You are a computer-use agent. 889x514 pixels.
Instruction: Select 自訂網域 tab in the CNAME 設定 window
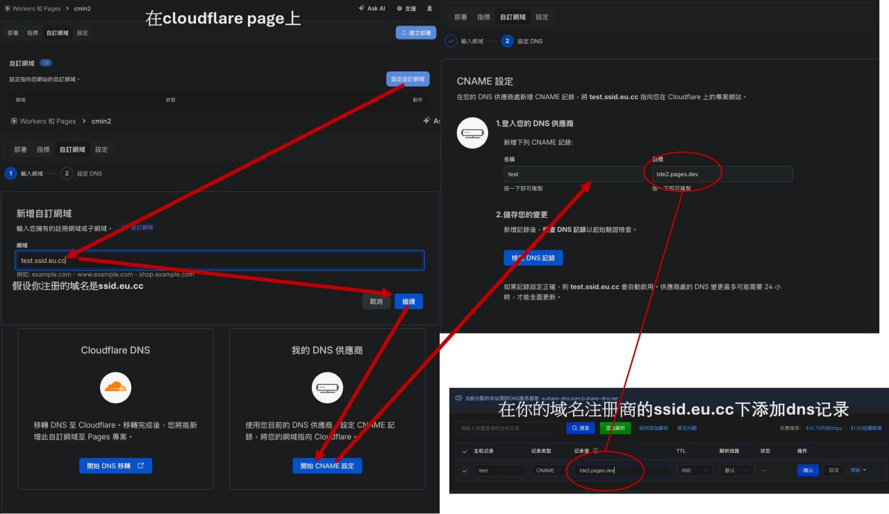click(x=513, y=17)
